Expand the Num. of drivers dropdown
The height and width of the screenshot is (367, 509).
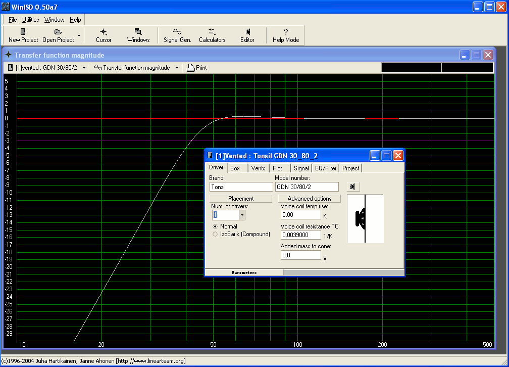[x=242, y=215]
